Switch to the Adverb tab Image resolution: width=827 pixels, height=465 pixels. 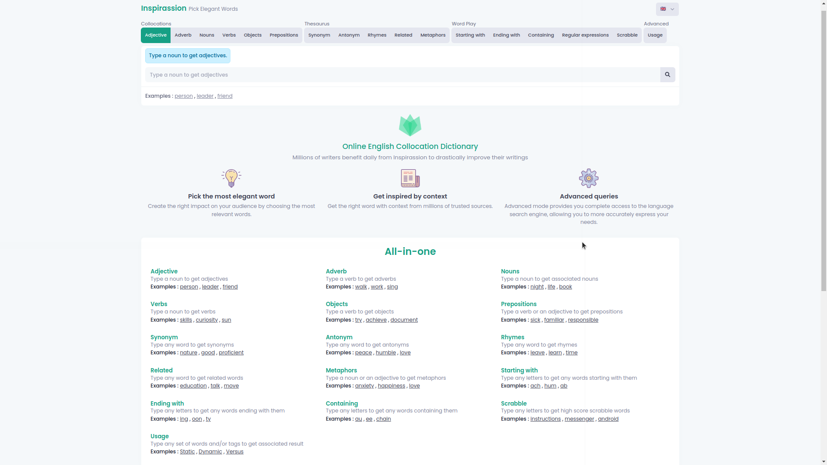(x=183, y=35)
